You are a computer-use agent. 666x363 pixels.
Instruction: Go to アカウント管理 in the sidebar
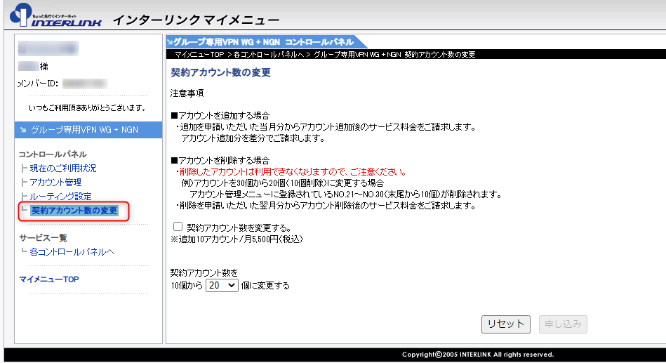[x=55, y=183]
